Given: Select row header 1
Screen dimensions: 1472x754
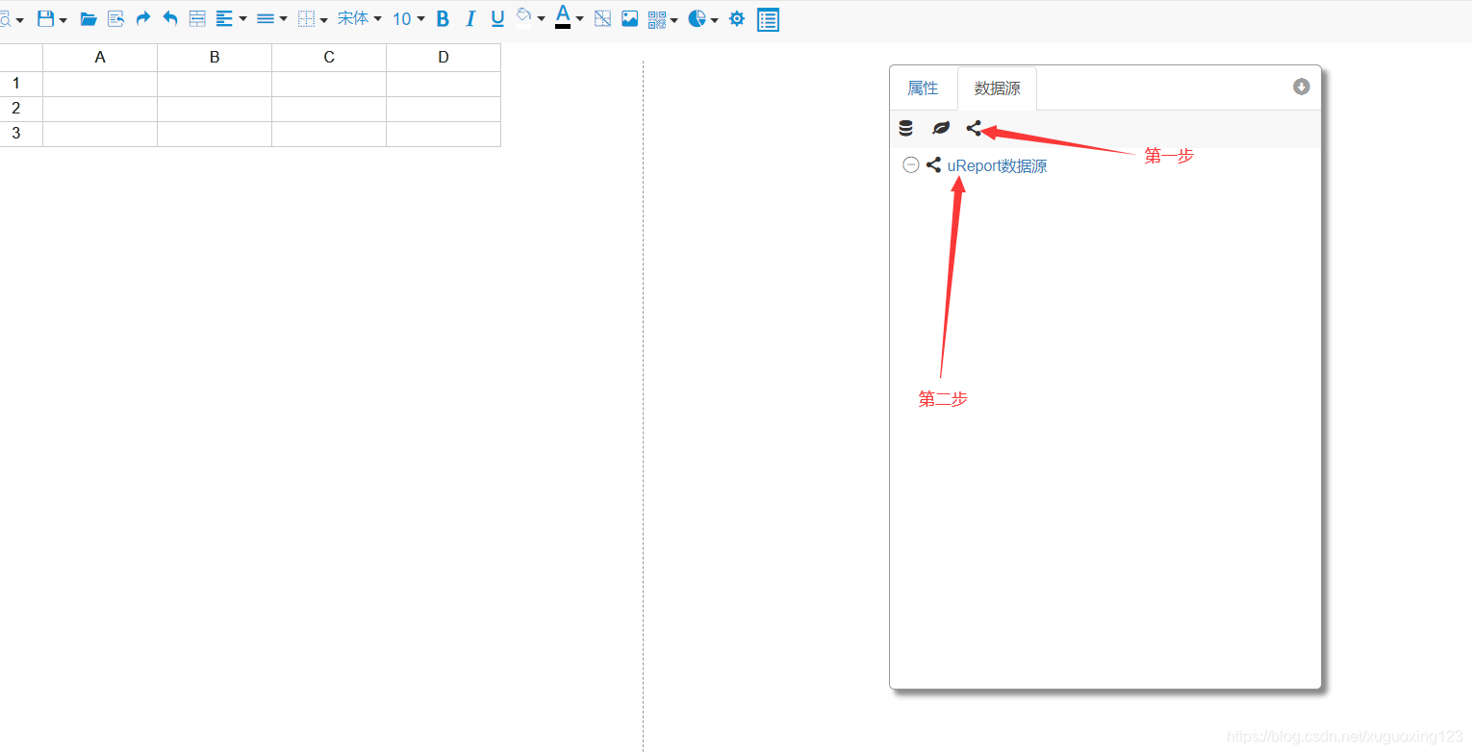Looking at the screenshot, I should [x=21, y=84].
